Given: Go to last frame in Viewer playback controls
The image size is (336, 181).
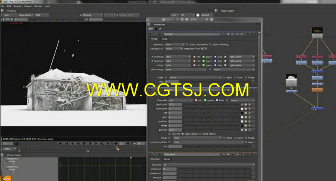Looking at the screenshot, I should click(x=108, y=143).
